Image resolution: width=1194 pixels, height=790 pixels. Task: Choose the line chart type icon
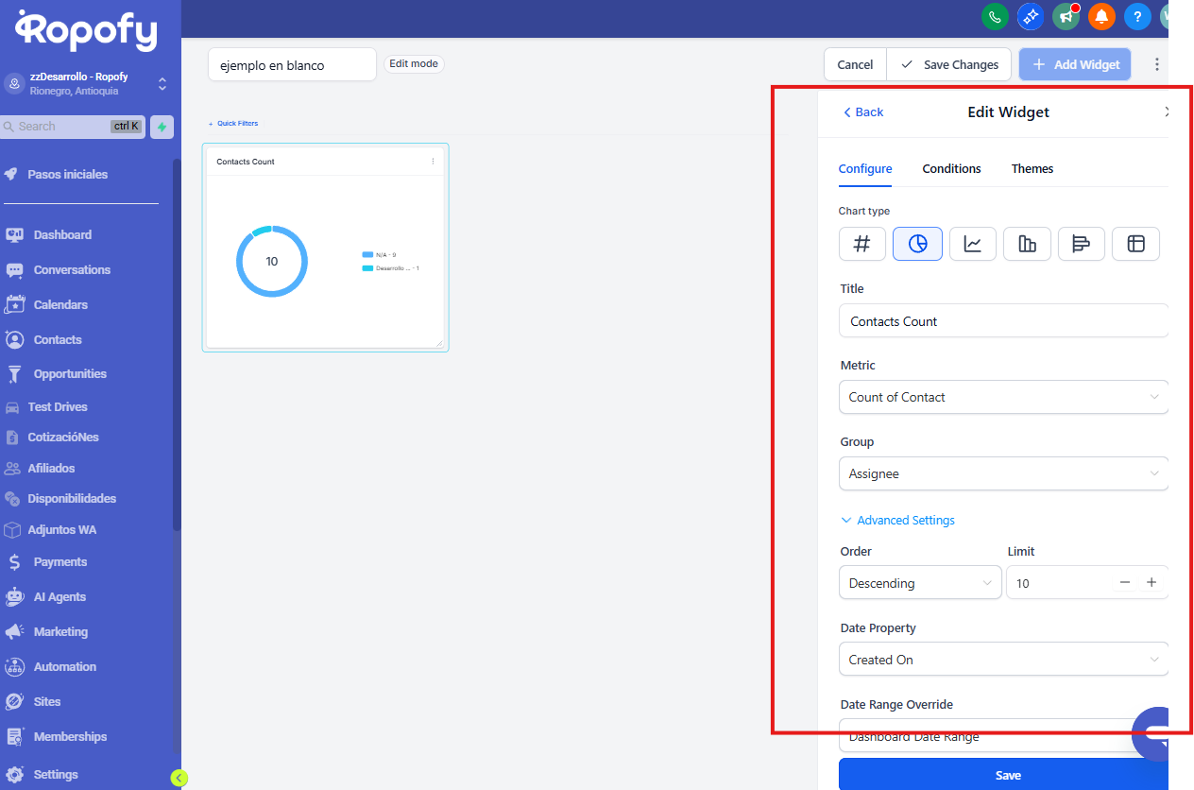coord(973,244)
